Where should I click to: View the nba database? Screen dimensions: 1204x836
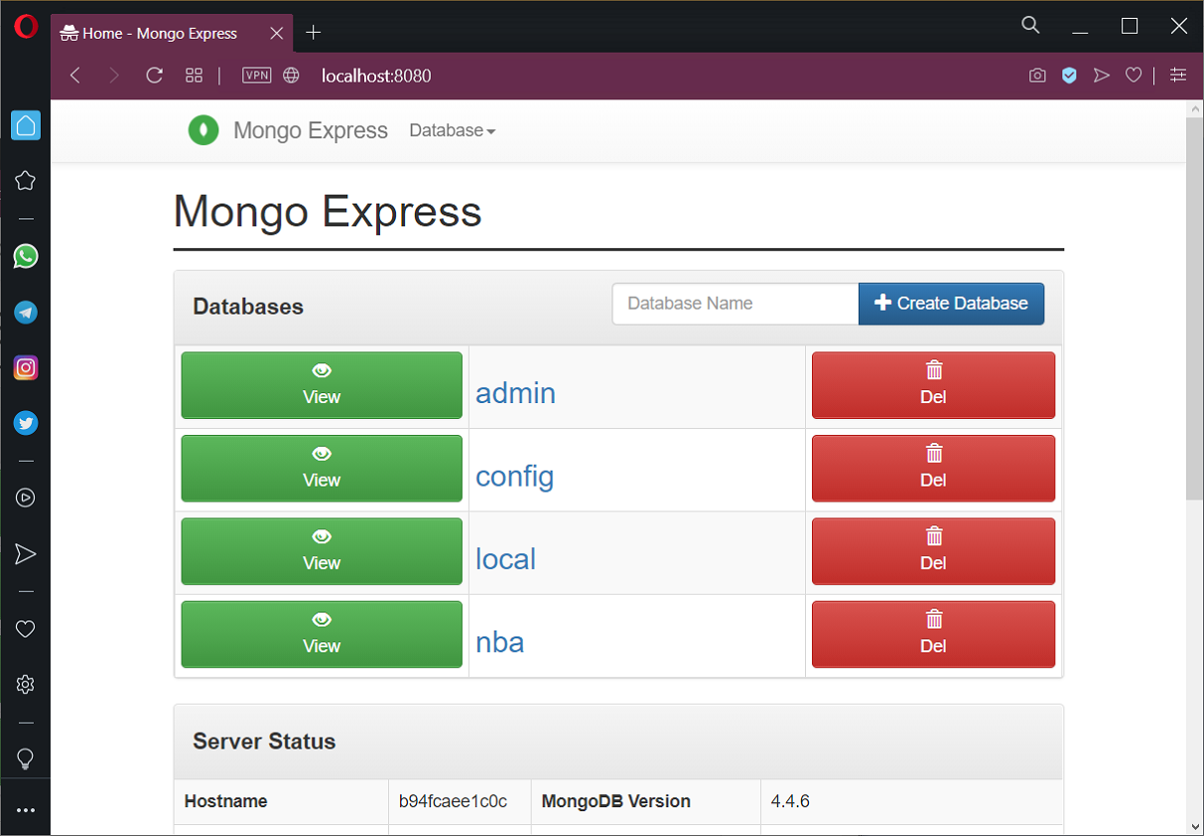pos(322,634)
